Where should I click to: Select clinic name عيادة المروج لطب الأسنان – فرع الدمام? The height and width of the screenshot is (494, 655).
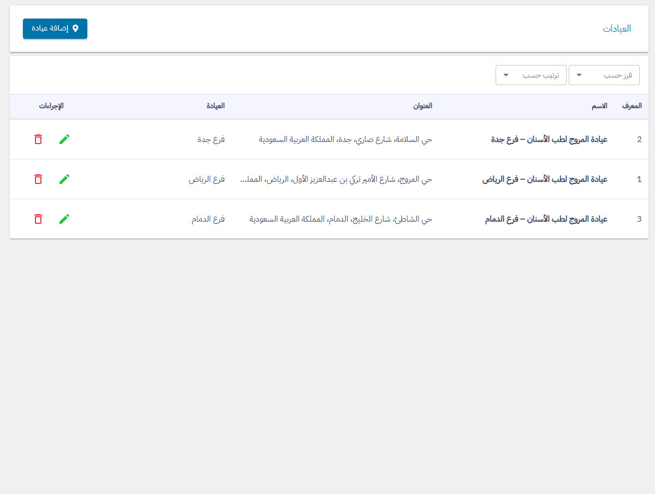tap(546, 219)
